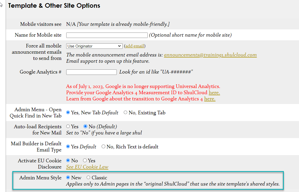Activate EU Cookie Disclosure by selecting Yes
299x192 pixels.
[x=85, y=161]
